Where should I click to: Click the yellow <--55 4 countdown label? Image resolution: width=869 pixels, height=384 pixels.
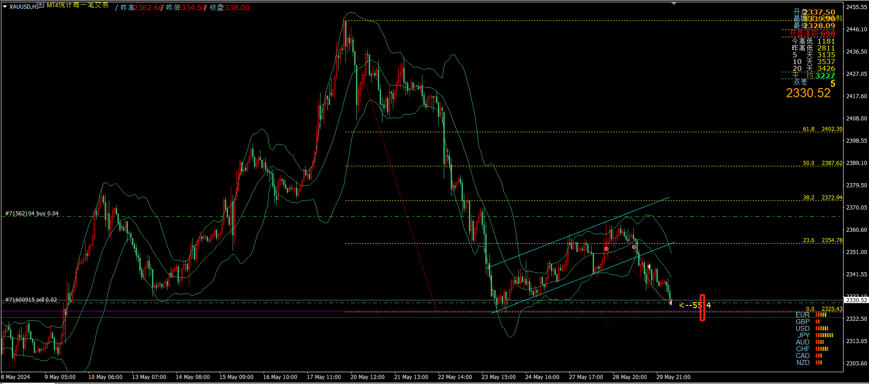(x=695, y=305)
